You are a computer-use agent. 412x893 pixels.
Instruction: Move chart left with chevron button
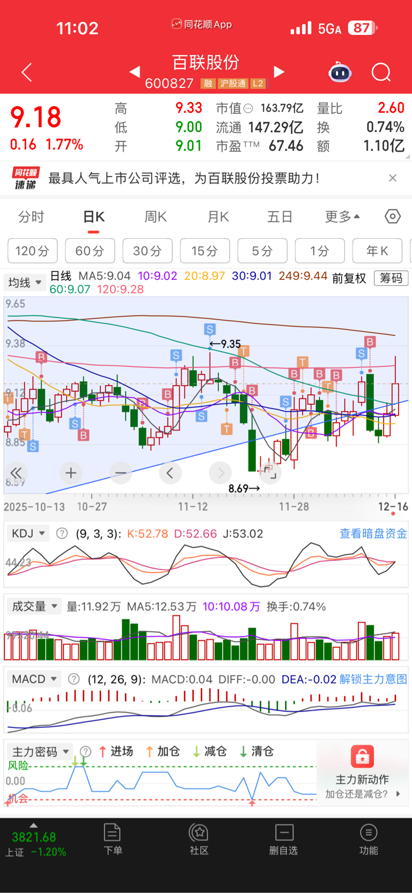pos(170,473)
